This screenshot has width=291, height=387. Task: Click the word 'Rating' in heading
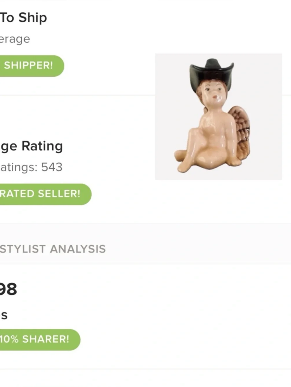point(42,146)
